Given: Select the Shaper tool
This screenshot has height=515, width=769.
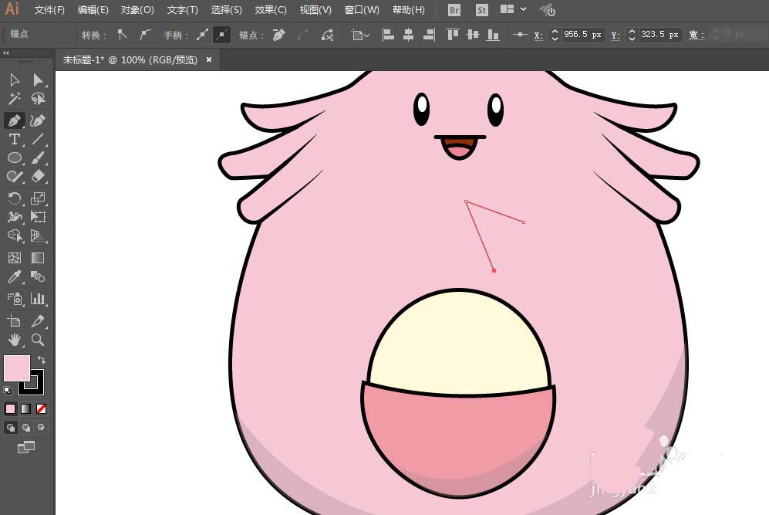Looking at the screenshot, I should [15, 177].
